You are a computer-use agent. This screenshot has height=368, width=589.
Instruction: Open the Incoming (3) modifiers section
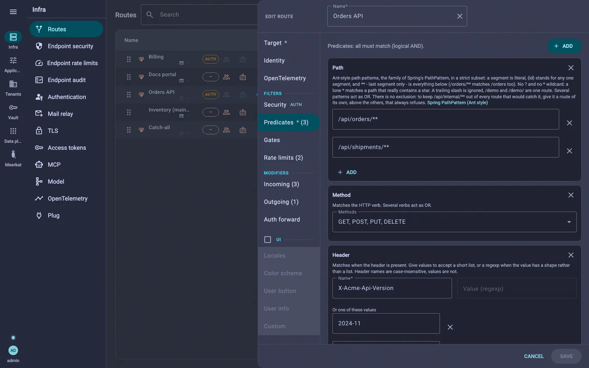coord(282,184)
